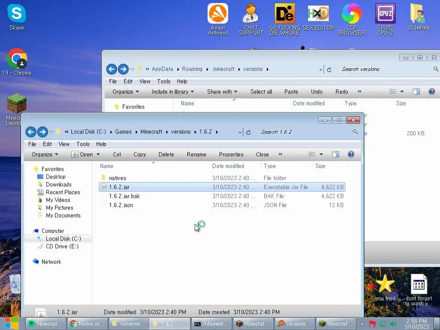Click the Delete toolbar button
The width and height of the screenshot is (440, 330).
[166, 154]
